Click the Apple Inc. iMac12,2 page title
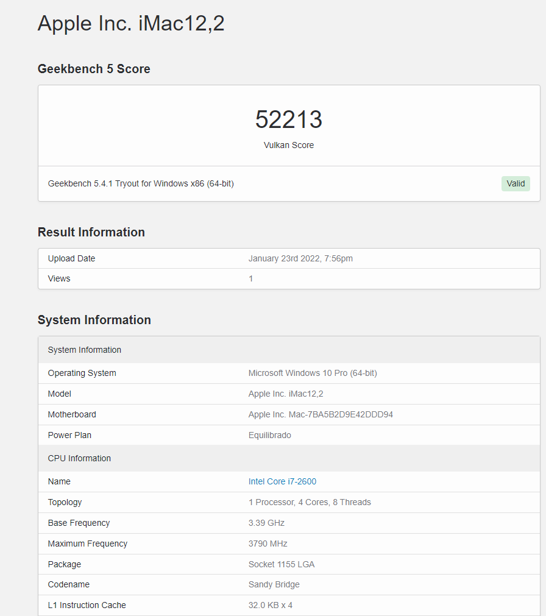546x616 pixels. point(131,23)
